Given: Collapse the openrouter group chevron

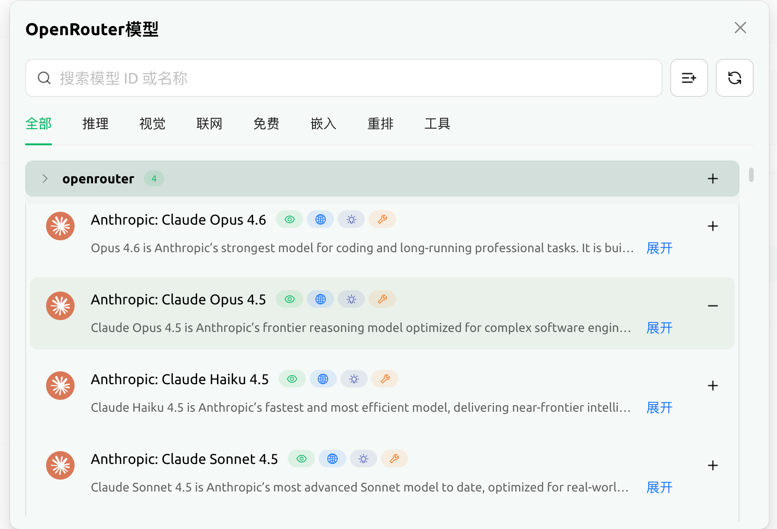Looking at the screenshot, I should (45, 179).
